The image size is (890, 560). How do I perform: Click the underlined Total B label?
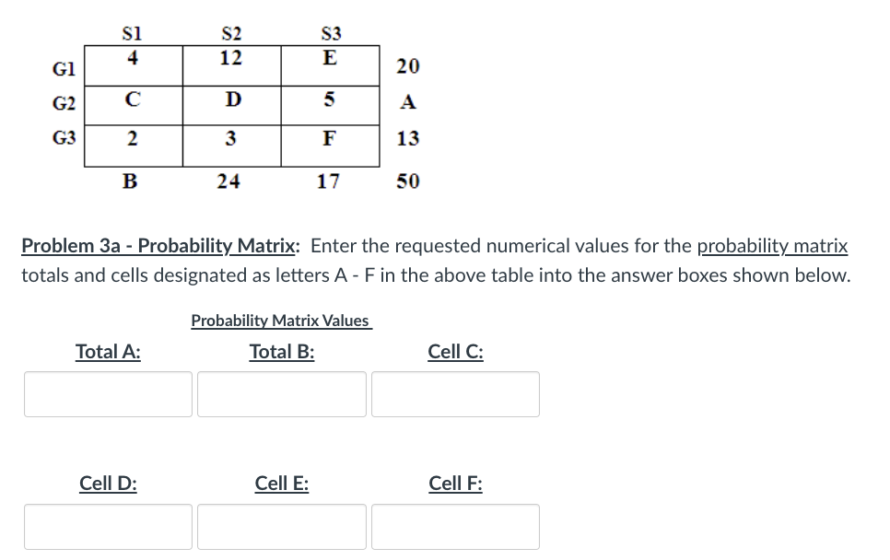tap(281, 351)
